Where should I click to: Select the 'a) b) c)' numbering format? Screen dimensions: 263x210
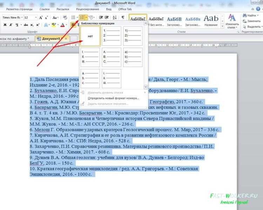click(x=133, y=57)
